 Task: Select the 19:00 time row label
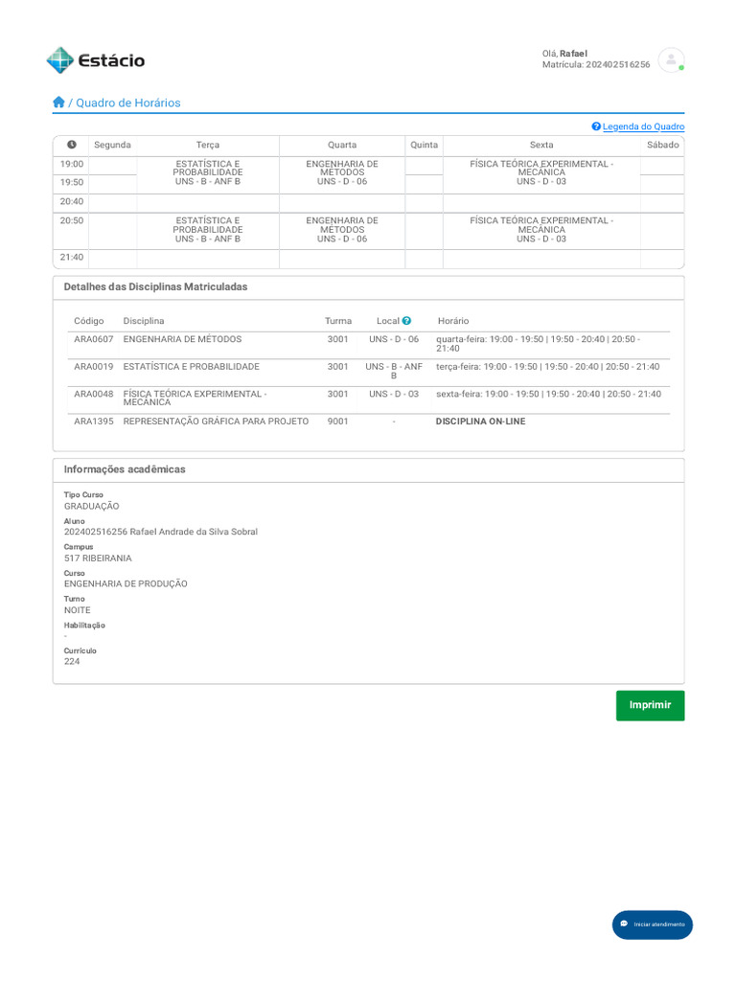coord(72,164)
